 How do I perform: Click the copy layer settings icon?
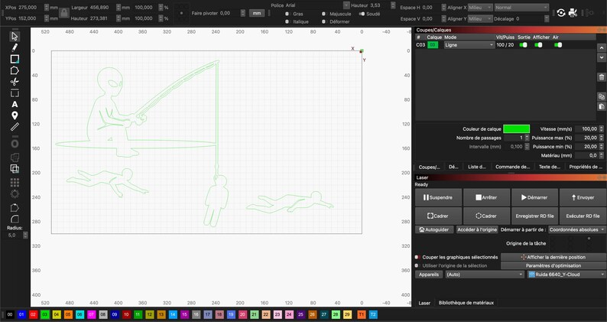point(601,96)
